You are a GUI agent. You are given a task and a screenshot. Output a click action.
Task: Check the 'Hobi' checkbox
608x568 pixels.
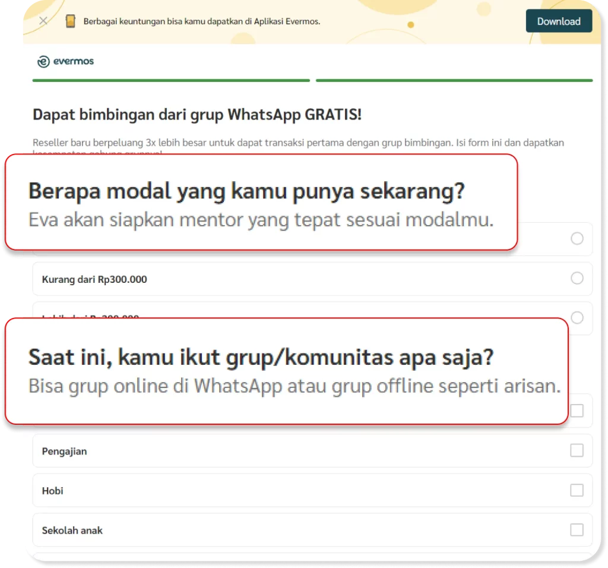(x=577, y=490)
